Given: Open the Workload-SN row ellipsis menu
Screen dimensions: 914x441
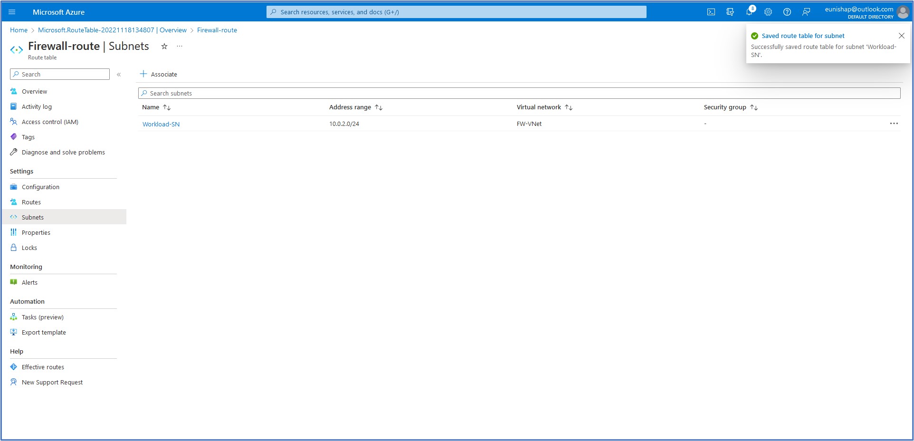Looking at the screenshot, I should pyautogui.click(x=895, y=124).
